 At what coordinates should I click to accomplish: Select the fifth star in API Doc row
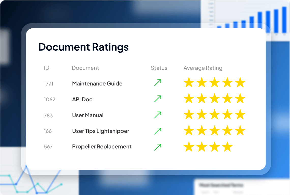coord(240,99)
